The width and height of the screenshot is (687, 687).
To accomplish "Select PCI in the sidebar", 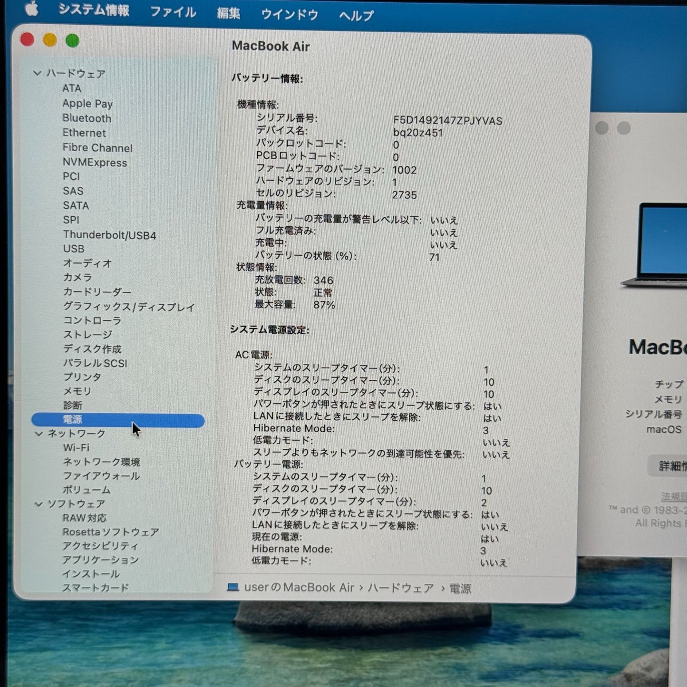I will (x=71, y=176).
